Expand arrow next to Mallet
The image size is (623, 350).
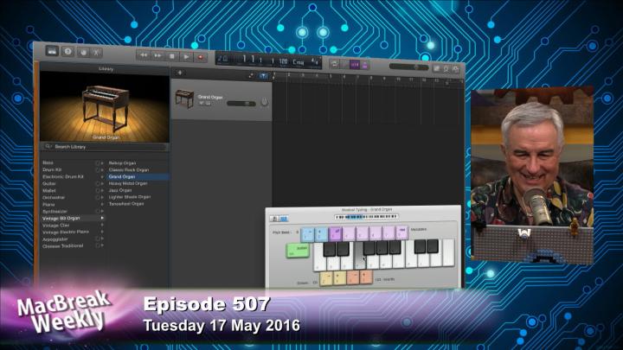coord(102,190)
